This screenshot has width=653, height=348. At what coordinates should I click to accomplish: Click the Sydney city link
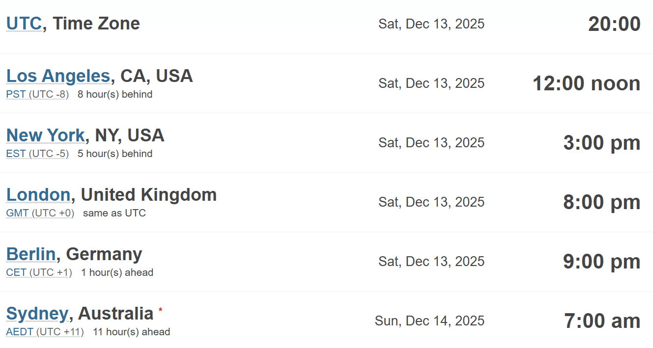point(37,314)
